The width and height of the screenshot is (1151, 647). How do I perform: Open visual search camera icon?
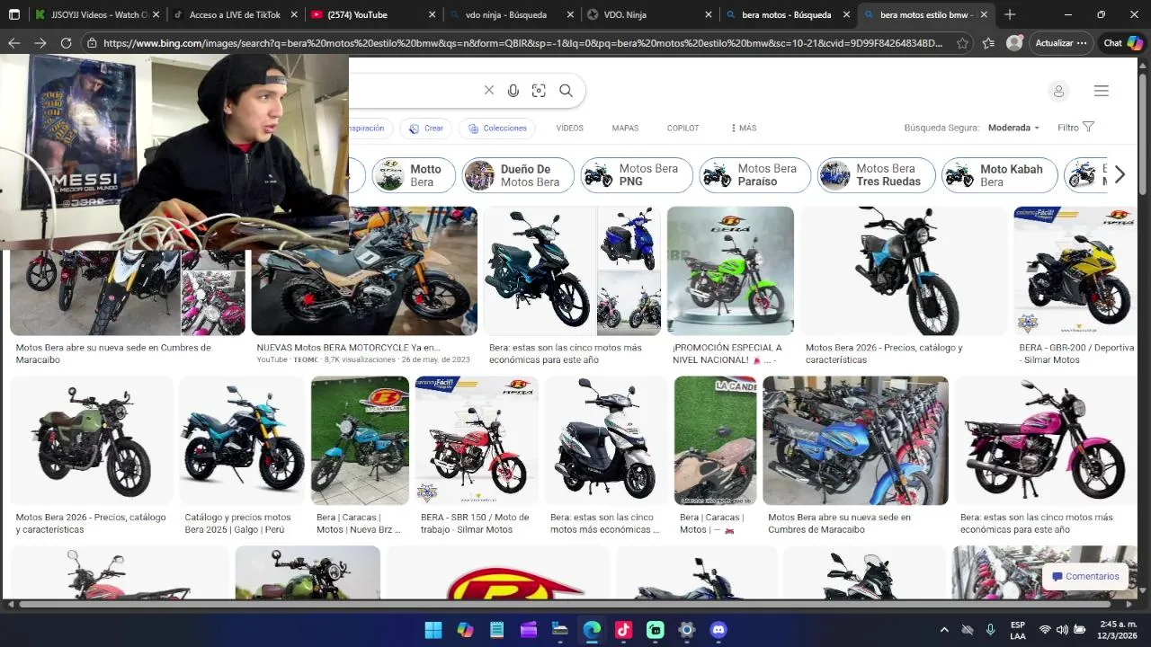[539, 91]
